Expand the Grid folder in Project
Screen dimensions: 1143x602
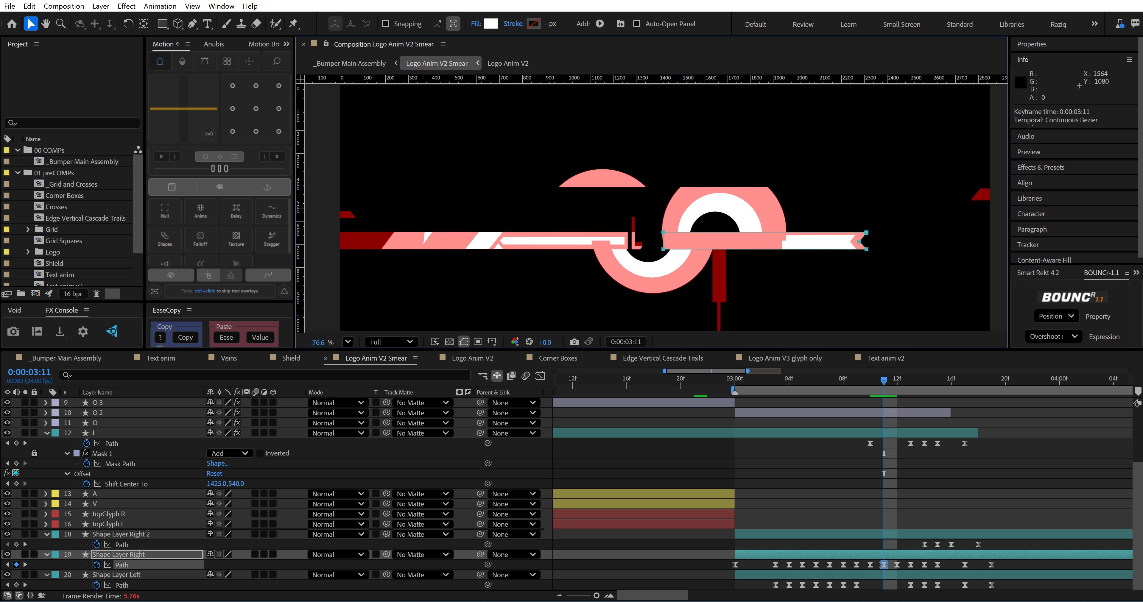point(27,229)
